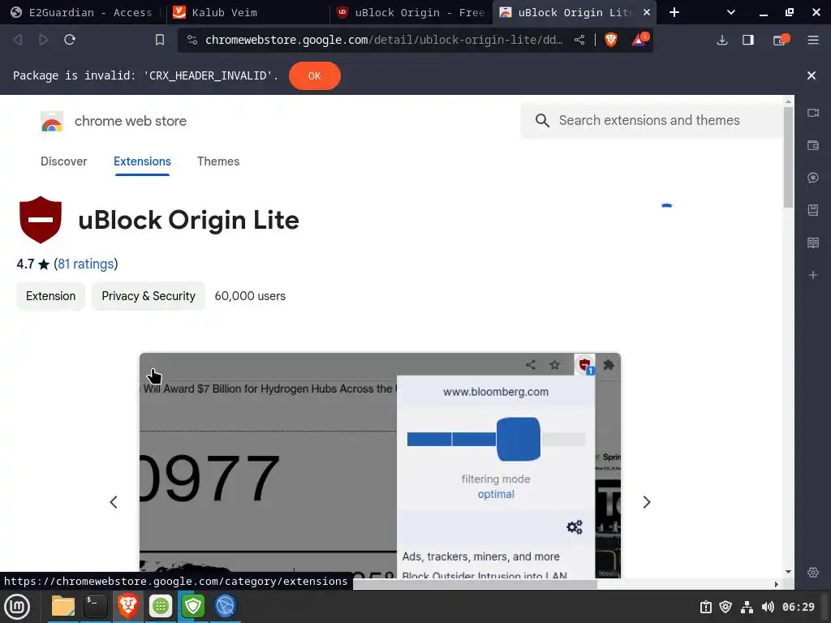Open the green shield app in taskbar
The height and width of the screenshot is (623, 831).
point(193,606)
